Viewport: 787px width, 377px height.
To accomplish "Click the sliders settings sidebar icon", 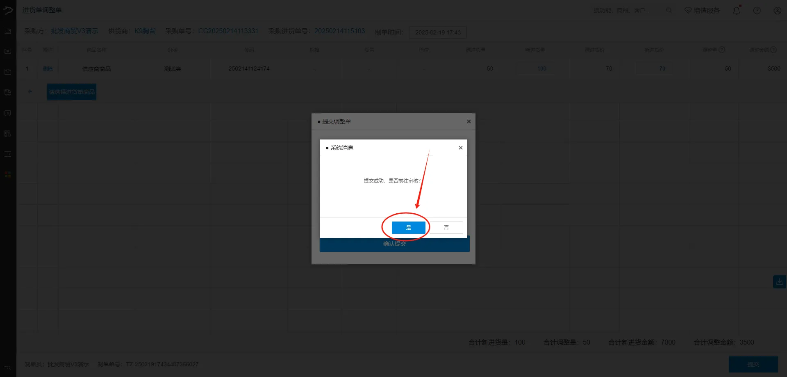I will point(8,154).
